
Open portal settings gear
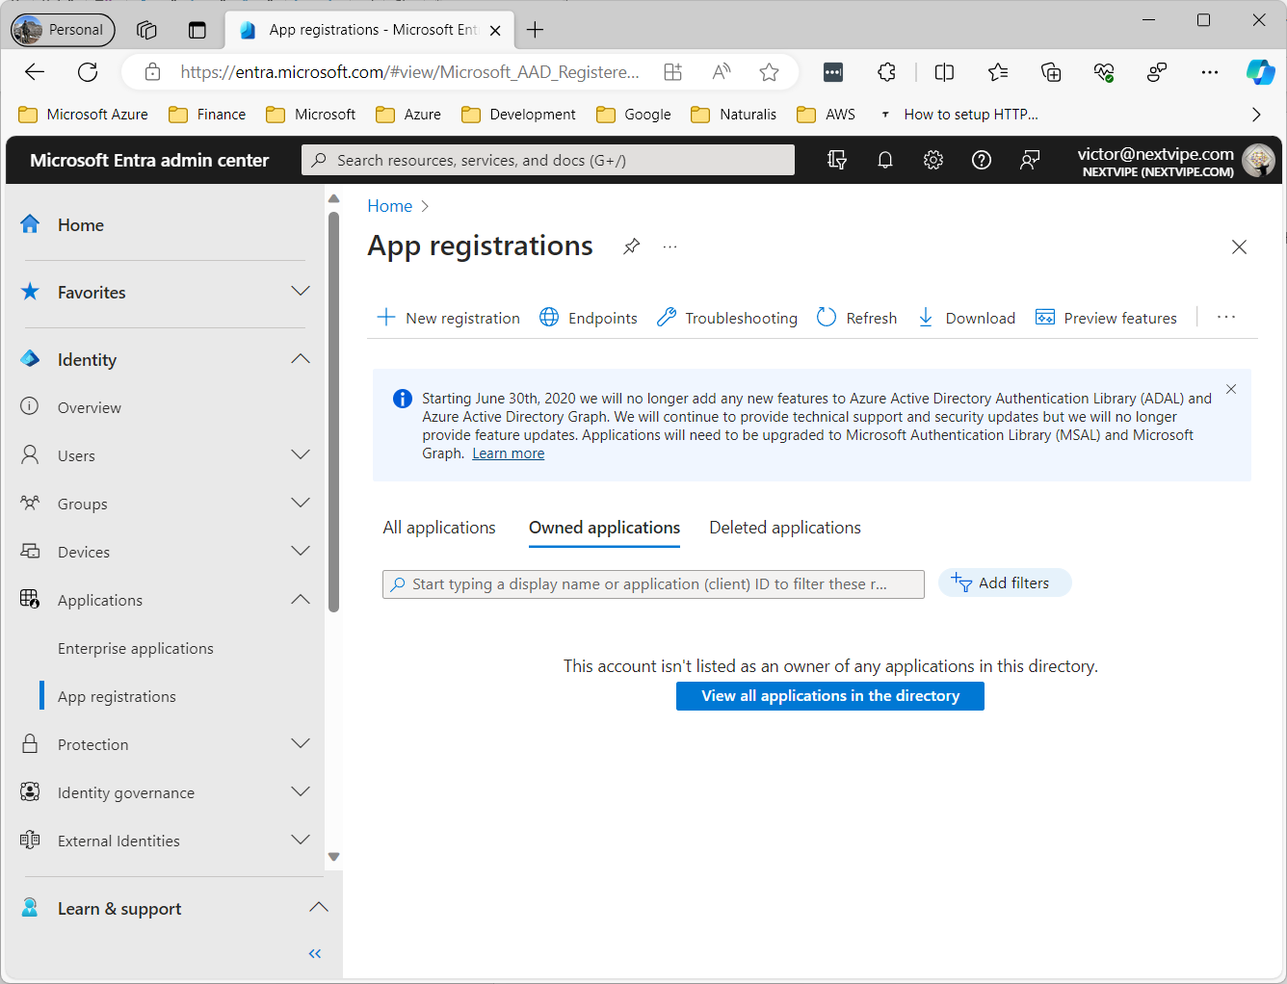(933, 160)
